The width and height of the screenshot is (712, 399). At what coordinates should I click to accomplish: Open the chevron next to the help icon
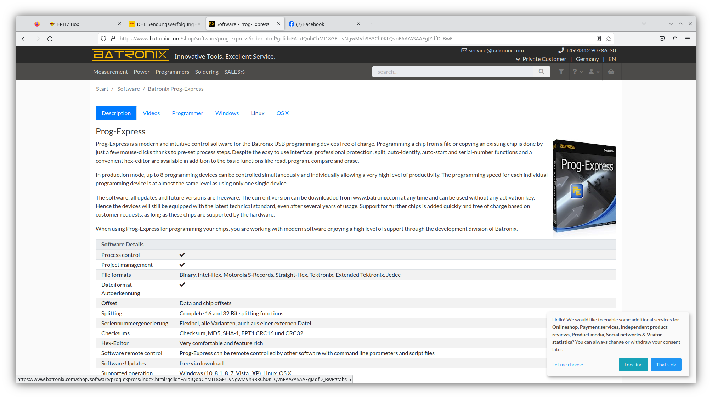tap(581, 72)
